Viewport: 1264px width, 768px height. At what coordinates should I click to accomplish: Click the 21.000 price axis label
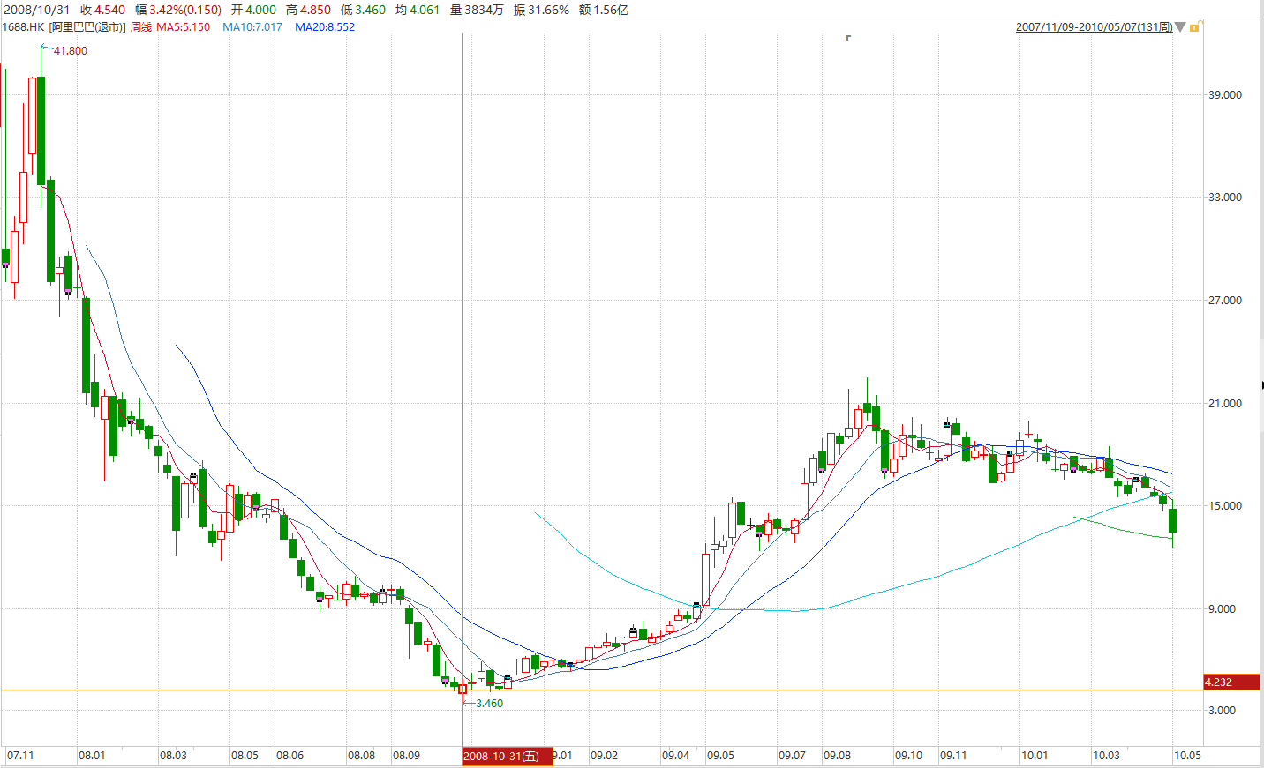point(1225,404)
